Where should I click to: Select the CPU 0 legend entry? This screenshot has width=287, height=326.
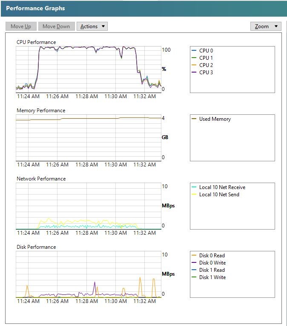(206, 51)
